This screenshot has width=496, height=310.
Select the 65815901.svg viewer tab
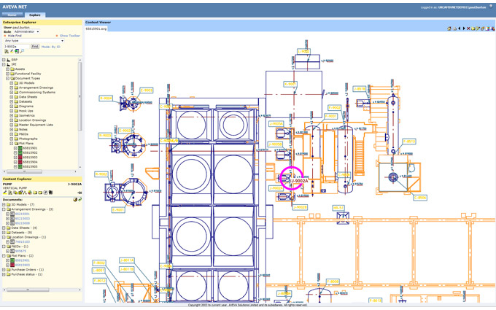[x=96, y=28]
